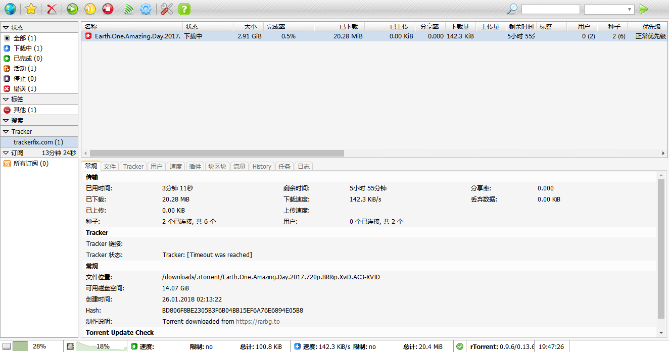The width and height of the screenshot is (669, 352).
Task: Switch to the 流量 tab
Action: [x=240, y=166]
